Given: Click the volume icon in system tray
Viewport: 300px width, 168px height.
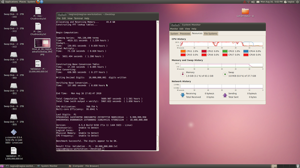Looking at the screenshot, I should pos(253,2).
